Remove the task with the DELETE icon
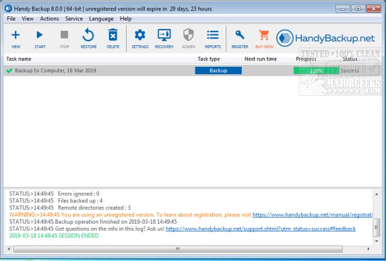This screenshot has height=261, width=386. [x=113, y=39]
